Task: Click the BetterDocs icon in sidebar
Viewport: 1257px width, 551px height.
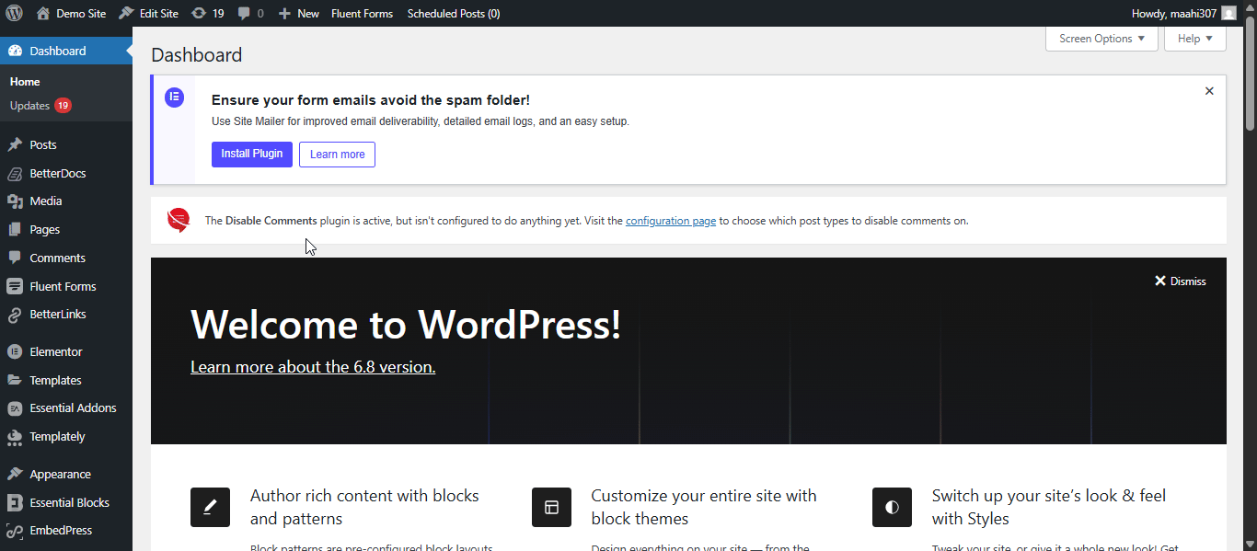Action: click(x=15, y=173)
